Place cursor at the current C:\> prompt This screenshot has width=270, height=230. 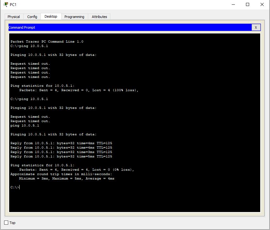20,187
